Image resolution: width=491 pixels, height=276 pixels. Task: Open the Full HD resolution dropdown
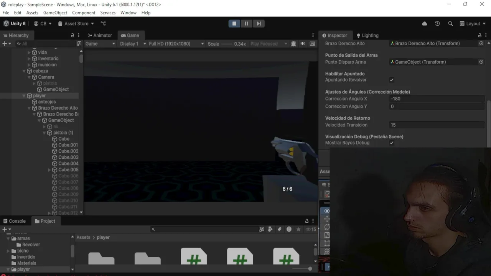click(x=176, y=44)
